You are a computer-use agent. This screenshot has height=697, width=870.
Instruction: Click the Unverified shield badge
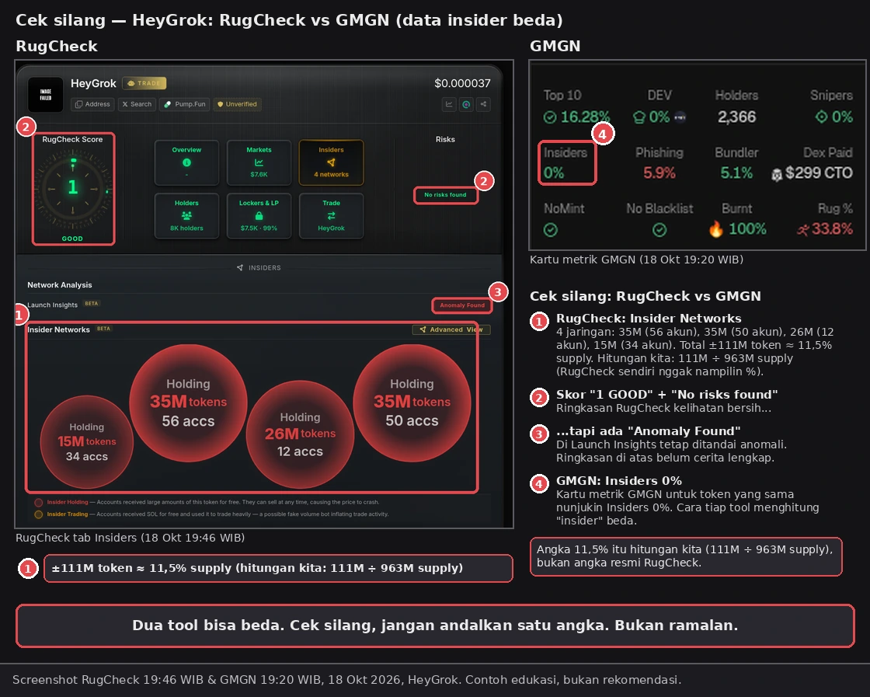(x=237, y=104)
